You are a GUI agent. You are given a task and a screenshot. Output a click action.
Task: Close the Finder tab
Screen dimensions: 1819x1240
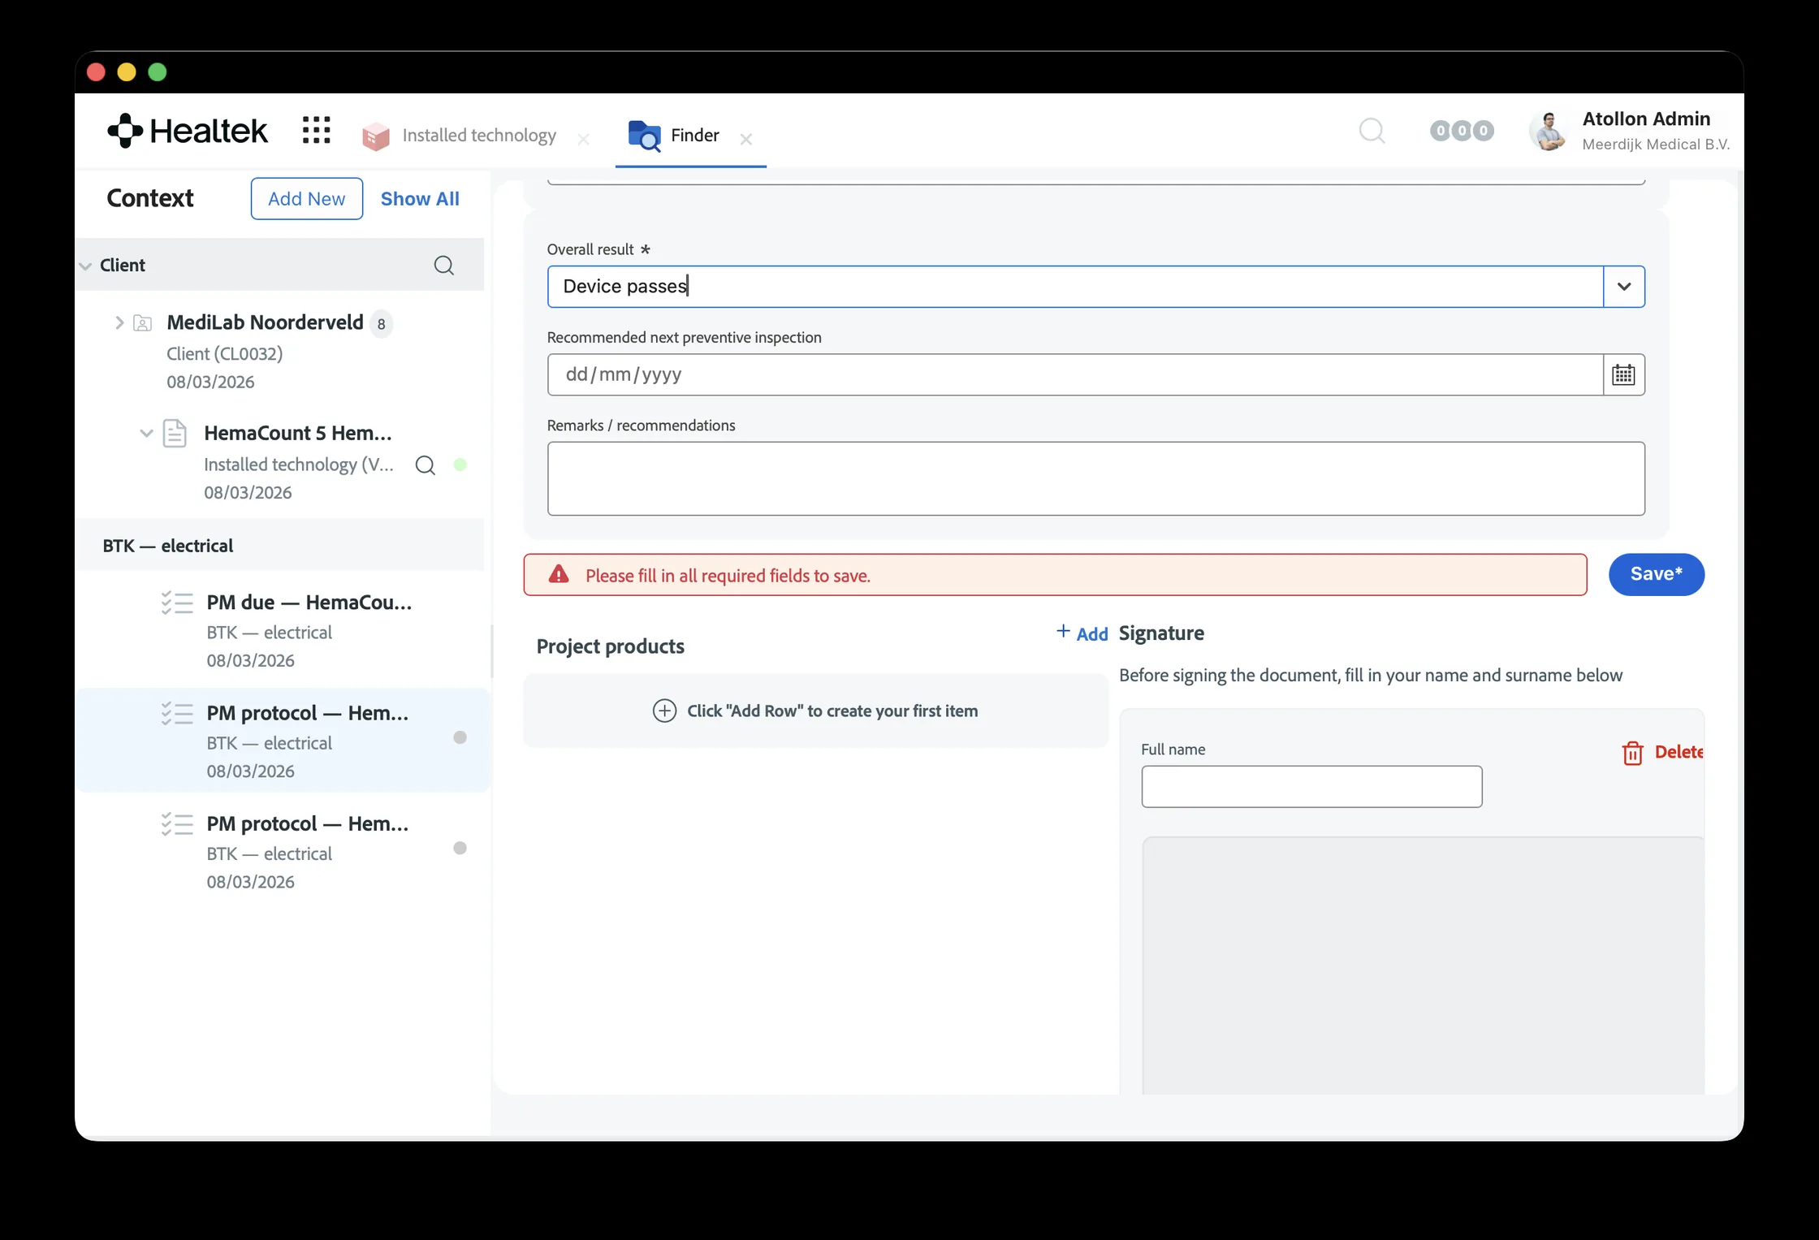pos(746,140)
